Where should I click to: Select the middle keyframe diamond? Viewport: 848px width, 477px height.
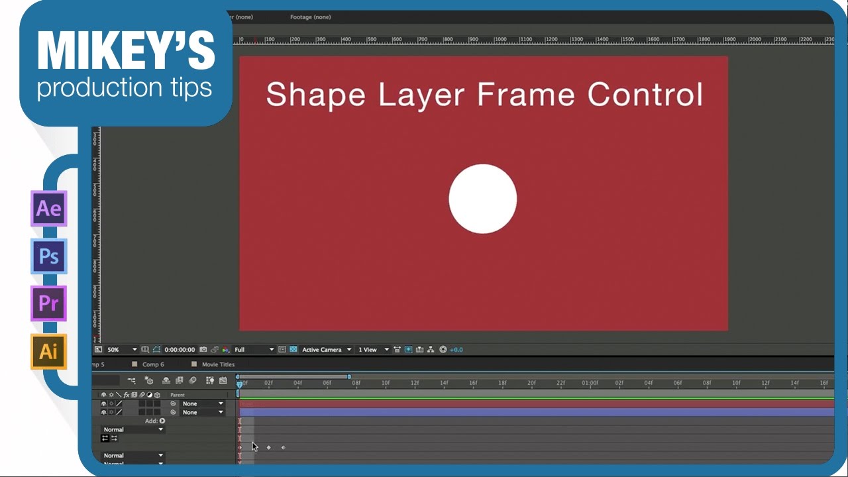268,447
